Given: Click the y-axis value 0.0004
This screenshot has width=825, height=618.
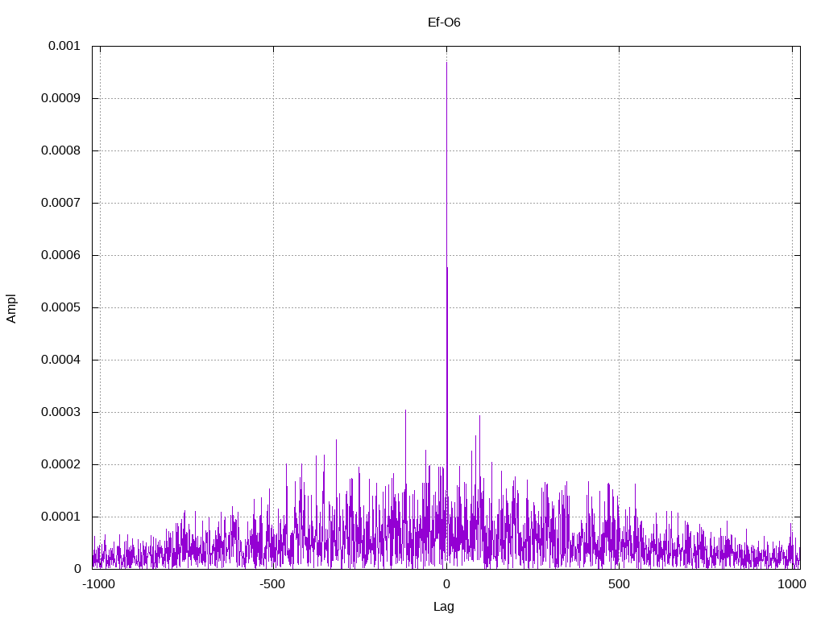Looking at the screenshot, I should click(x=61, y=360).
